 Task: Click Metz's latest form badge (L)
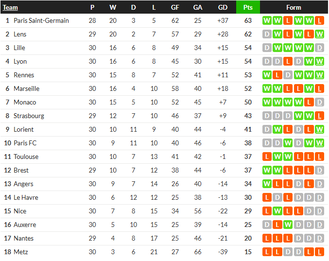tap(319, 252)
